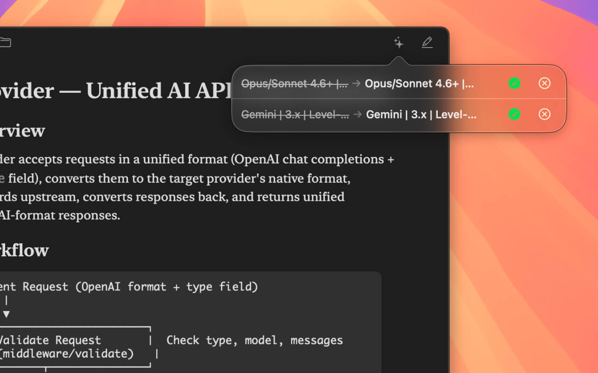The width and height of the screenshot is (598, 373).
Task: Select the Workflow section heading
Action: click(x=23, y=250)
